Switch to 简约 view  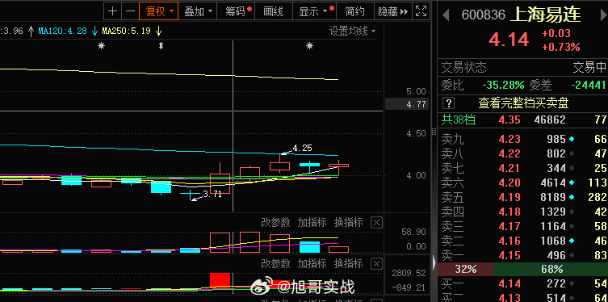point(354,11)
